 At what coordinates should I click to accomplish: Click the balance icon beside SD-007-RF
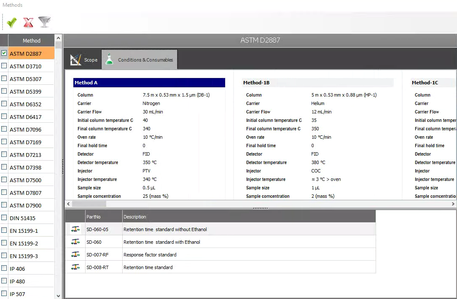(x=75, y=254)
